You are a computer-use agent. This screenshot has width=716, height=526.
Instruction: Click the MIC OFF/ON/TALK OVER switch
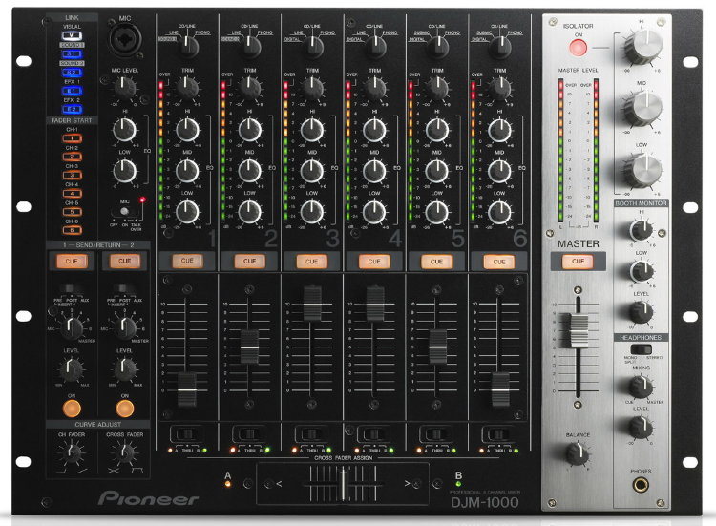125,211
